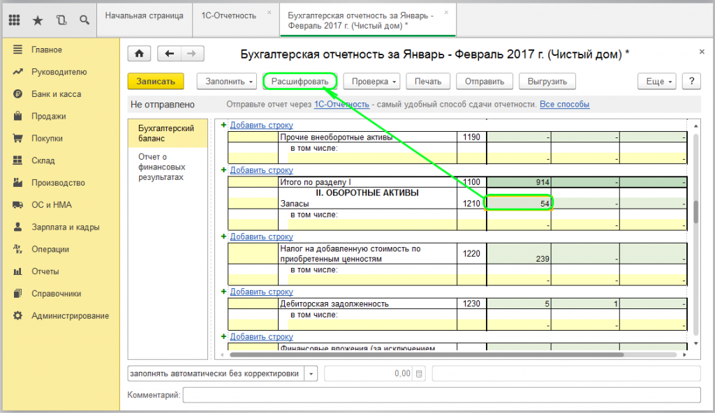Open the Еще dropdown menu
The width and height of the screenshot is (715, 413).
click(656, 82)
